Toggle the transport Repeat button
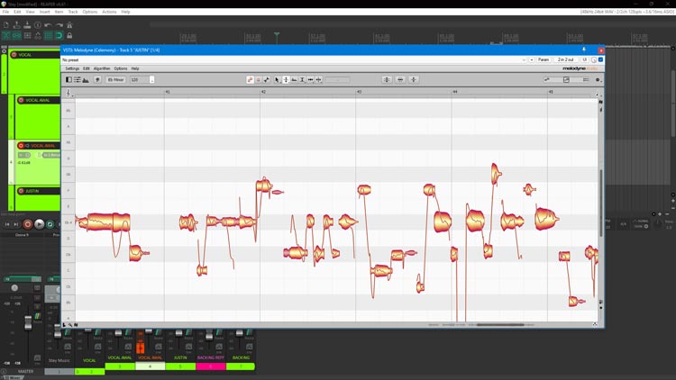Image resolution: width=676 pixels, height=380 pixels. click(x=50, y=224)
